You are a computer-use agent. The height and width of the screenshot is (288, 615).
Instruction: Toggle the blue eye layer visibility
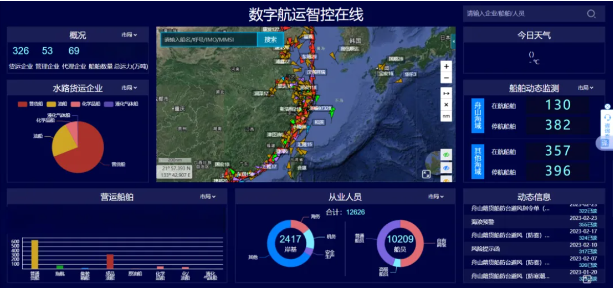coord(445,167)
